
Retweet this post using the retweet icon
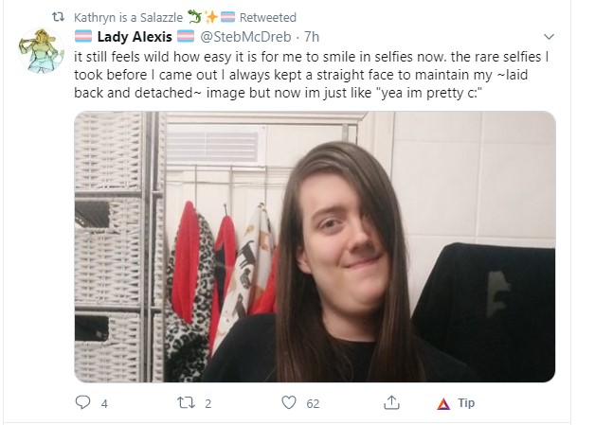point(187,402)
